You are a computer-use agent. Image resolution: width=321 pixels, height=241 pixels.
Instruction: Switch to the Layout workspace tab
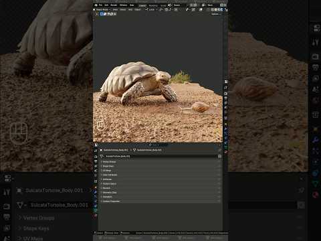142,5
